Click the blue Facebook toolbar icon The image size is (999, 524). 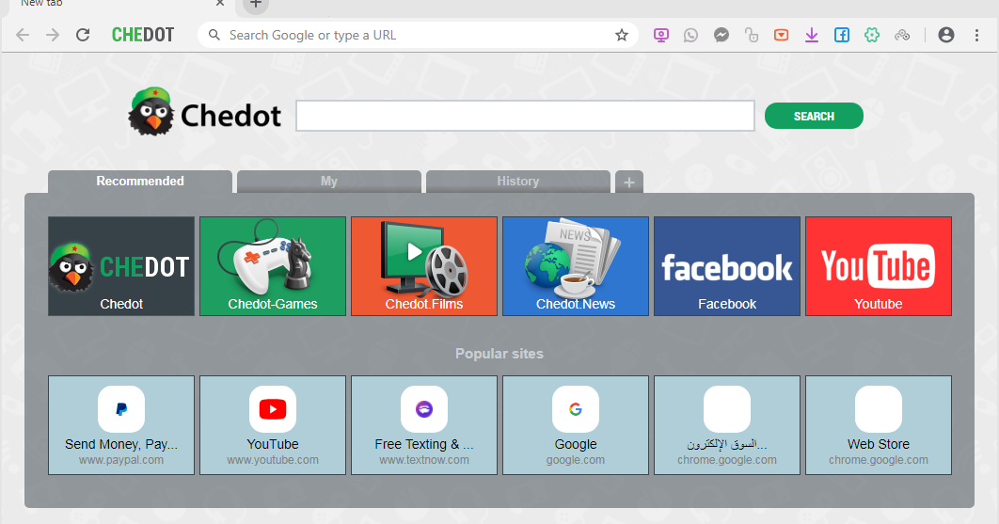(842, 35)
